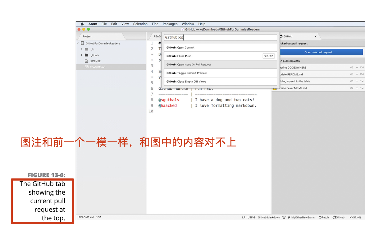Run the GitHub: Open Commit command
This screenshot has height=228, width=389.
pyautogui.click(x=220, y=47)
